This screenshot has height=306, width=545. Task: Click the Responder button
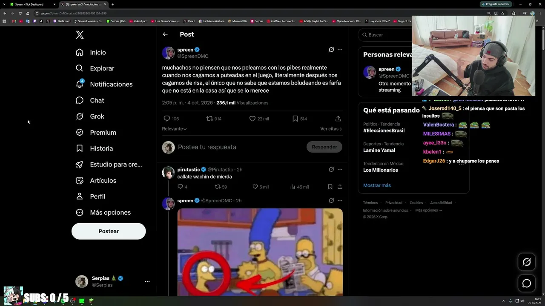click(324, 147)
